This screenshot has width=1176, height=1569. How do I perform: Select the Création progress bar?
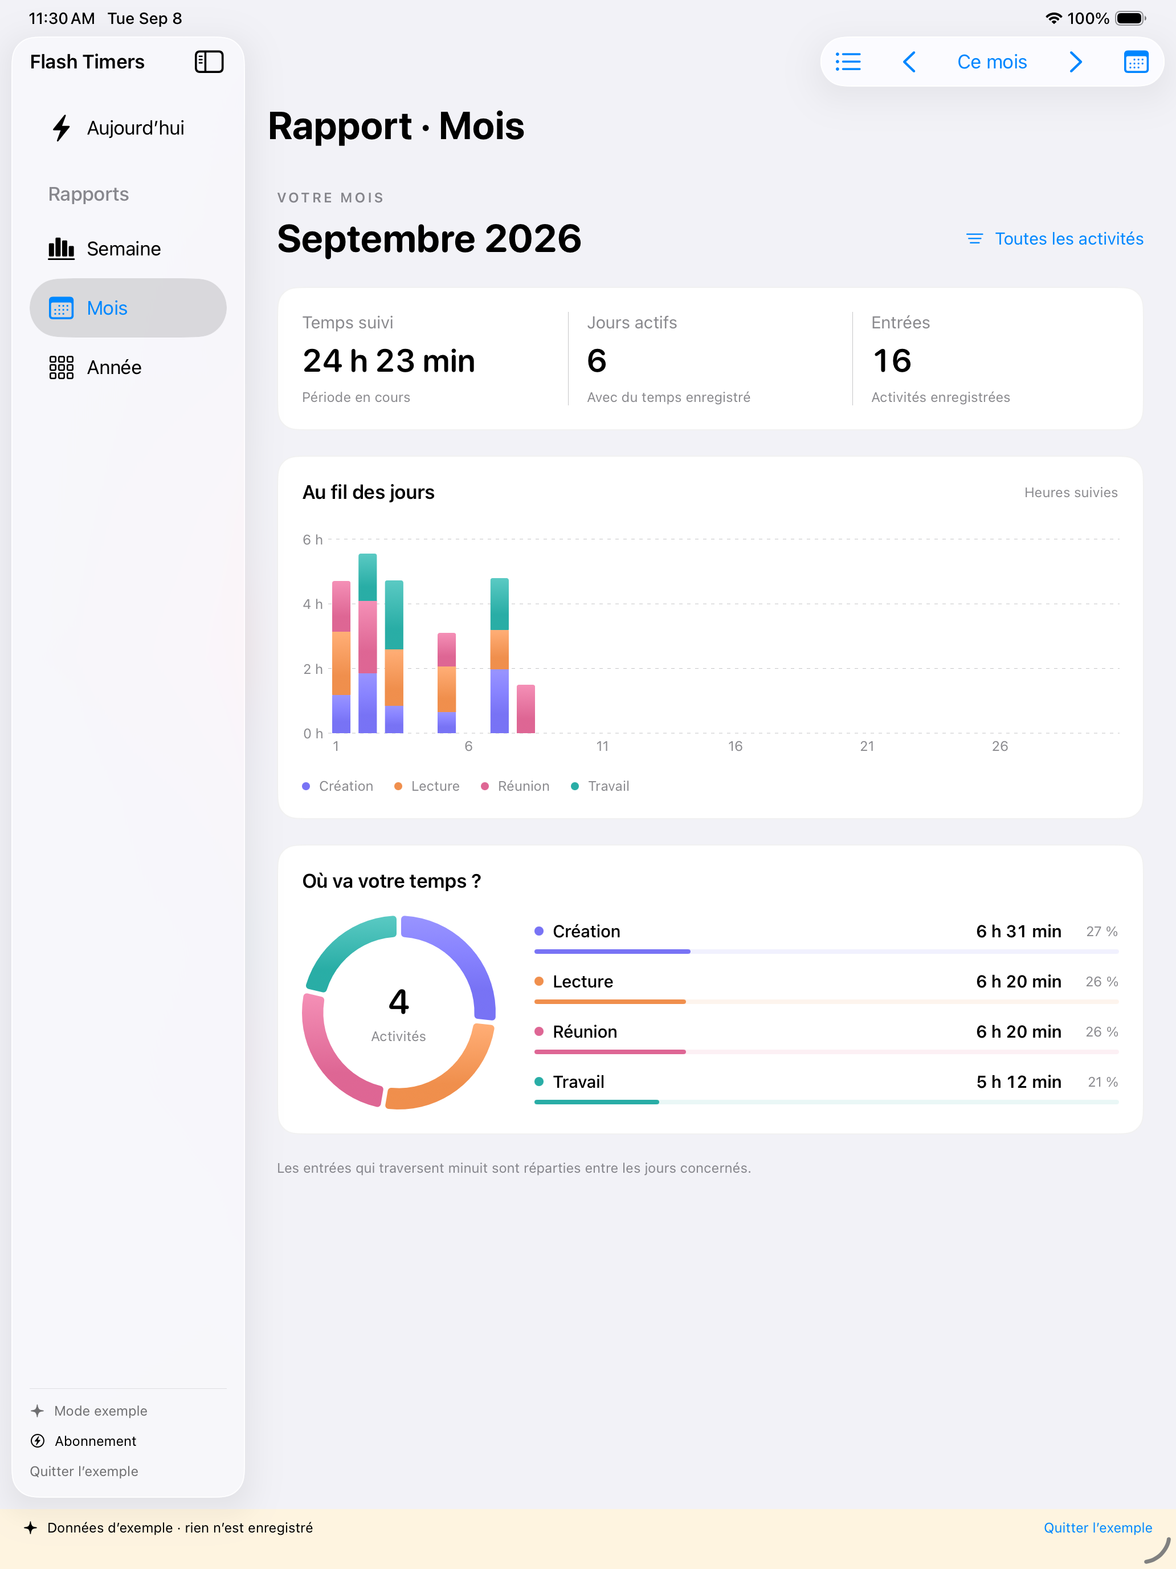click(827, 951)
